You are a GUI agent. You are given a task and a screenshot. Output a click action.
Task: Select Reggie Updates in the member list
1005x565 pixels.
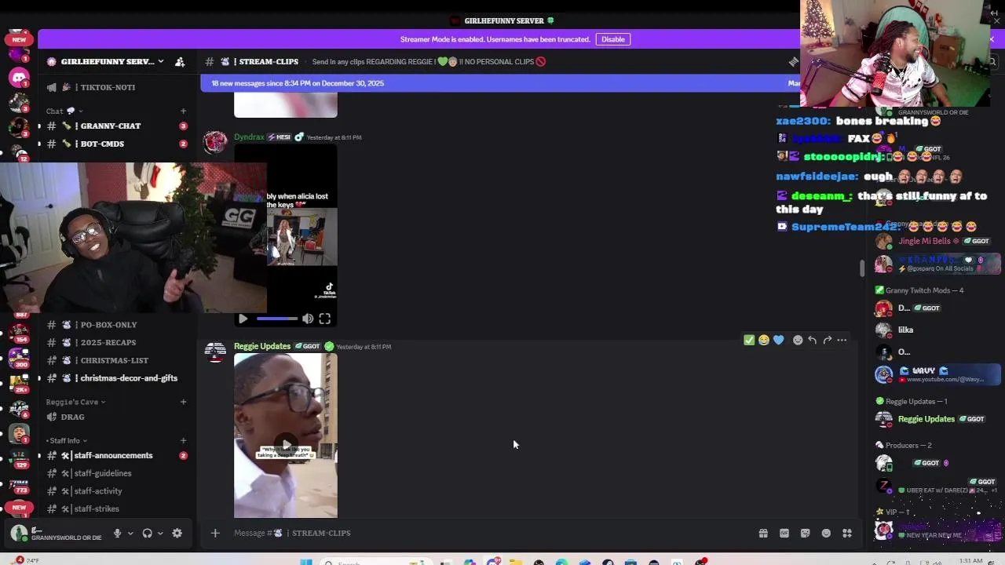937,419
